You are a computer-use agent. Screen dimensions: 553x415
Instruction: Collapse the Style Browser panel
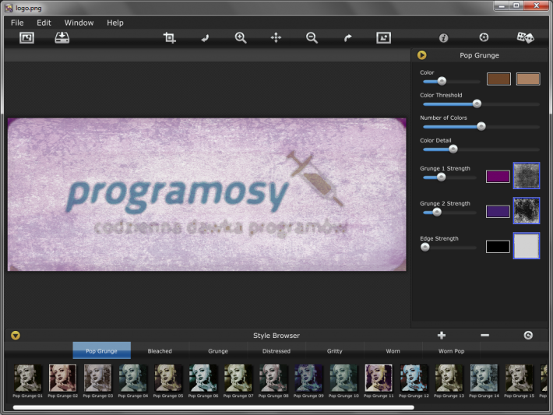point(15,336)
